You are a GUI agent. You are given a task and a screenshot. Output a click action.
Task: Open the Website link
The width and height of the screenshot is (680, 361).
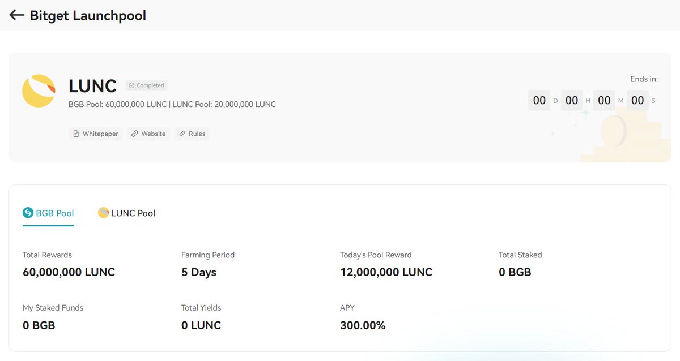click(148, 134)
